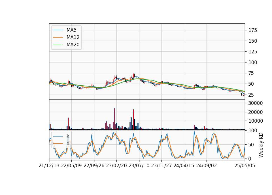The width and height of the screenshot is (272, 195).
Task: Click the 23/02/20 date label
Action: pos(116,166)
